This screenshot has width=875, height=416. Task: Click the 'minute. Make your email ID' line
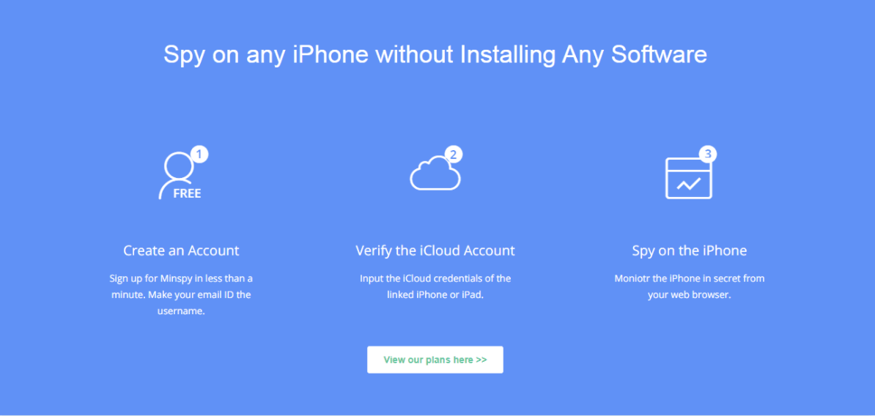click(181, 295)
